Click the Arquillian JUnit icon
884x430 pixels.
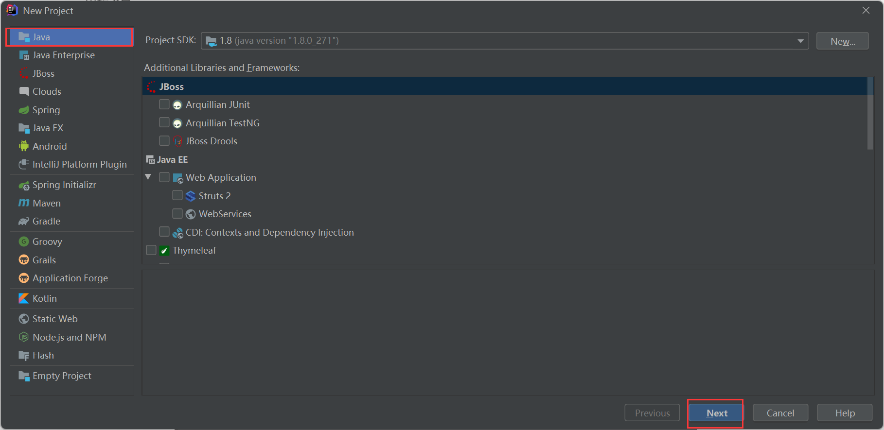coord(177,105)
